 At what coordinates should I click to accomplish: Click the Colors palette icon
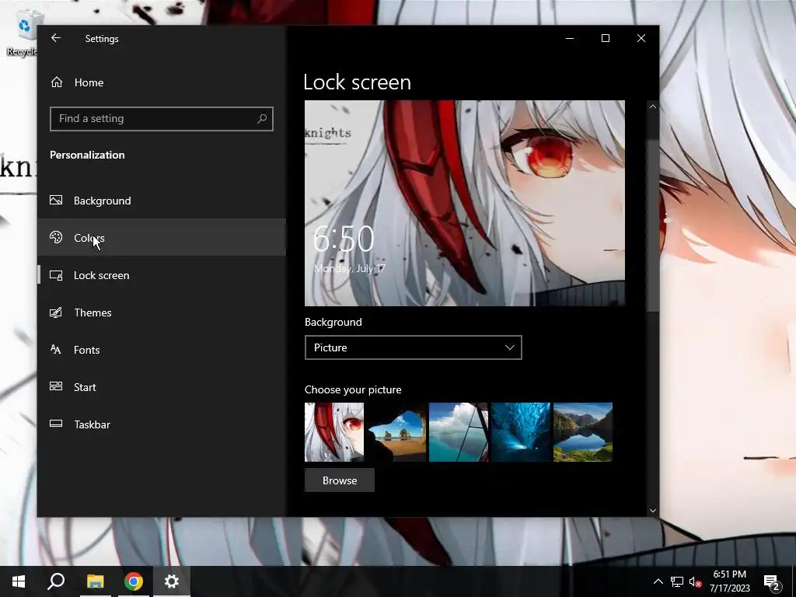click(56, 237)
